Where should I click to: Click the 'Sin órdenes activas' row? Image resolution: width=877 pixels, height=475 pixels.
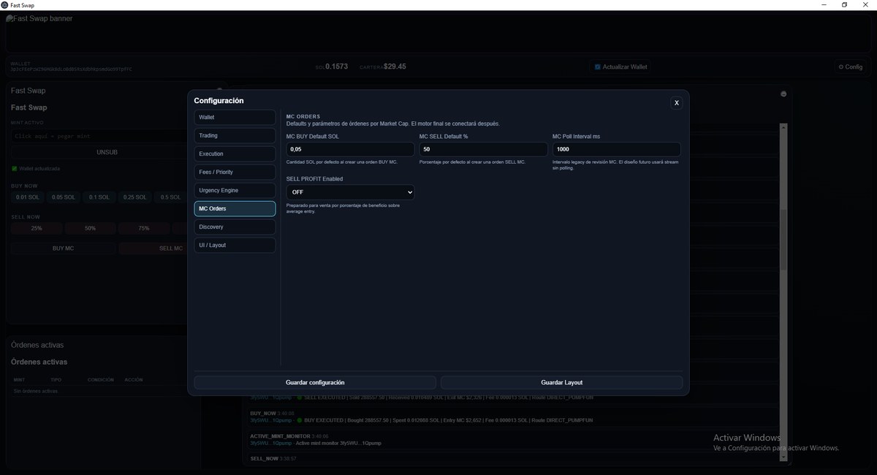tap(36, 391)
